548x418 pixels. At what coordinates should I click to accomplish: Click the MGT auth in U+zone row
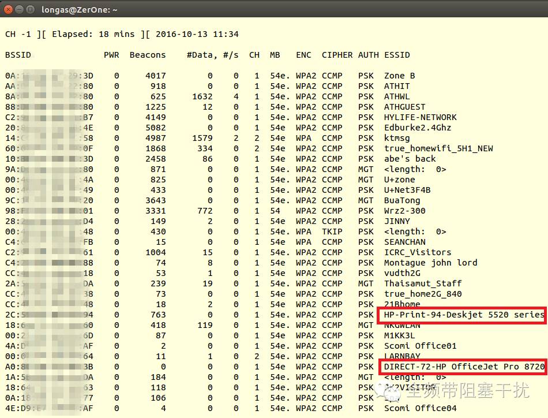(x=366, y=180)
